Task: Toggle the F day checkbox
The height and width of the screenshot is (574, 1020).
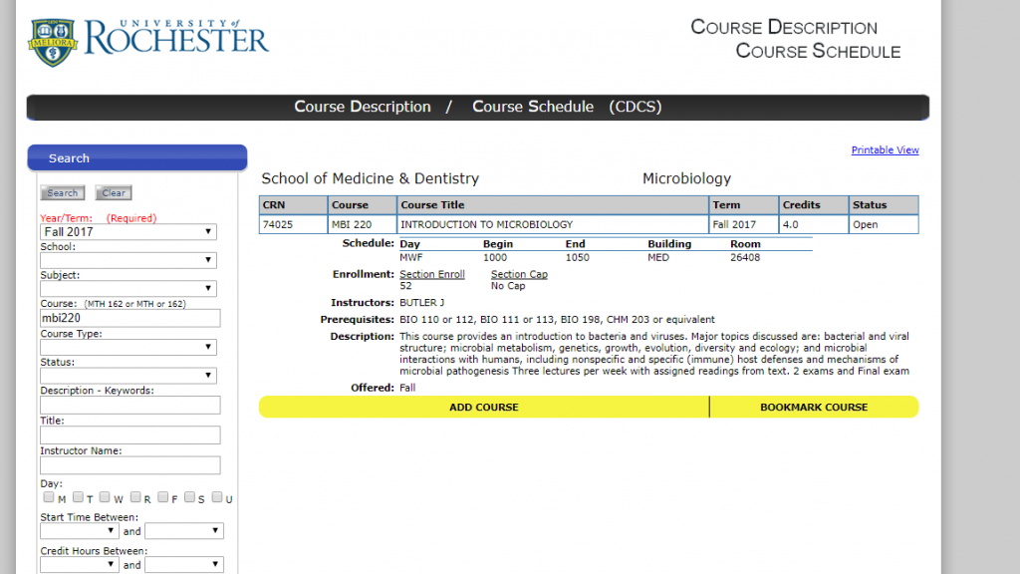Action: pos(162,497)
